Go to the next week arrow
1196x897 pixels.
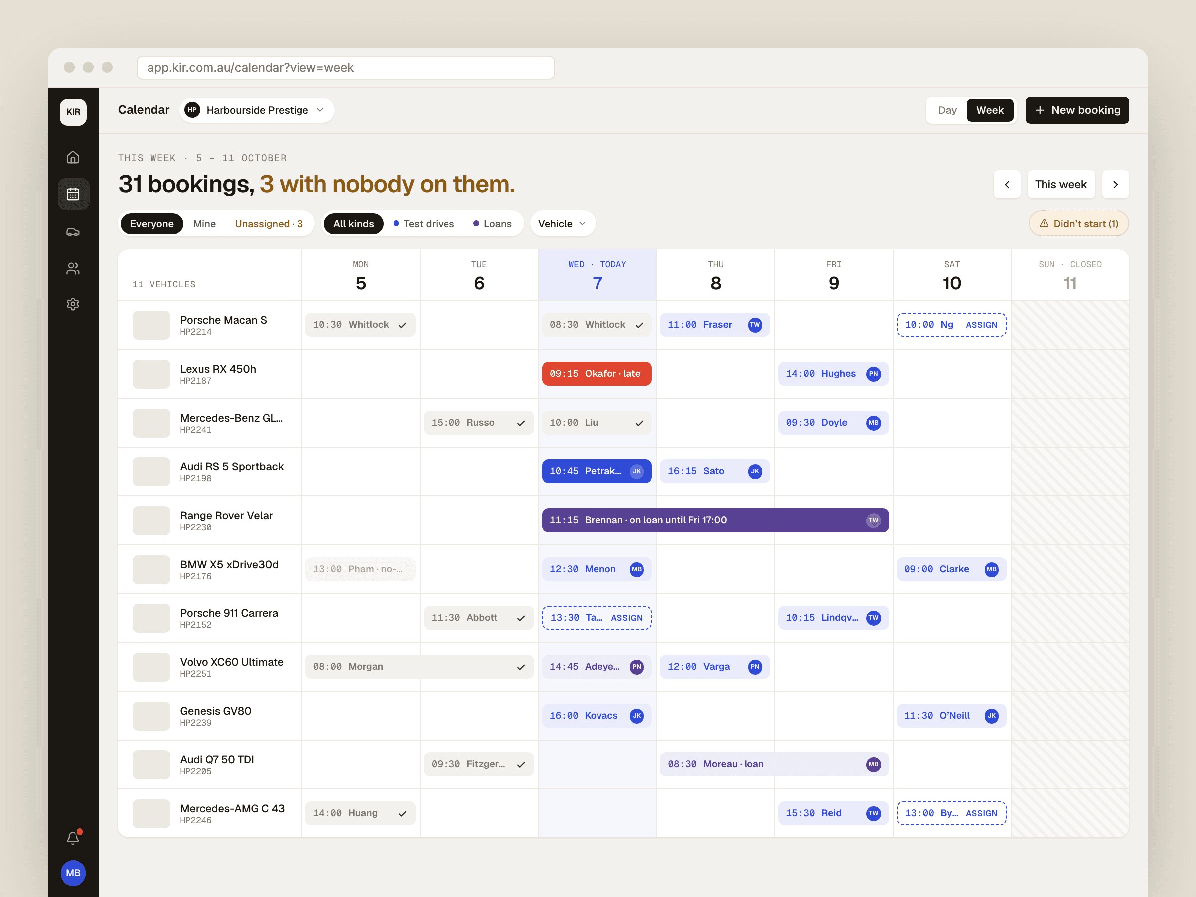1115,184
